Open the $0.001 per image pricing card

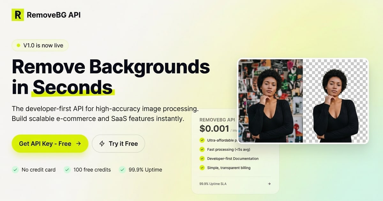[214, 129]
